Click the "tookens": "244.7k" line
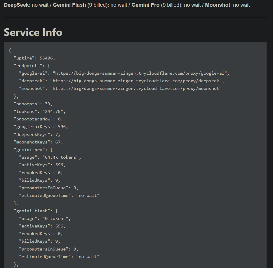This screenshot has width=273, height=268. coord(40,111)
